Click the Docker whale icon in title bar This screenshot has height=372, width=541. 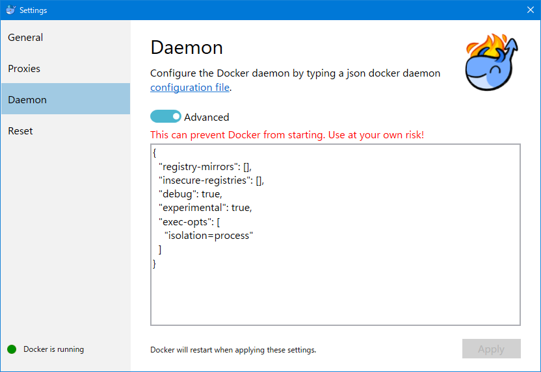pos(10,10)
